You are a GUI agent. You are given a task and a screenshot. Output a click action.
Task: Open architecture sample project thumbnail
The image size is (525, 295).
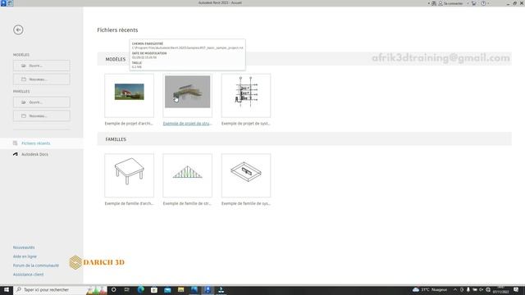click(x=130, y=96)
